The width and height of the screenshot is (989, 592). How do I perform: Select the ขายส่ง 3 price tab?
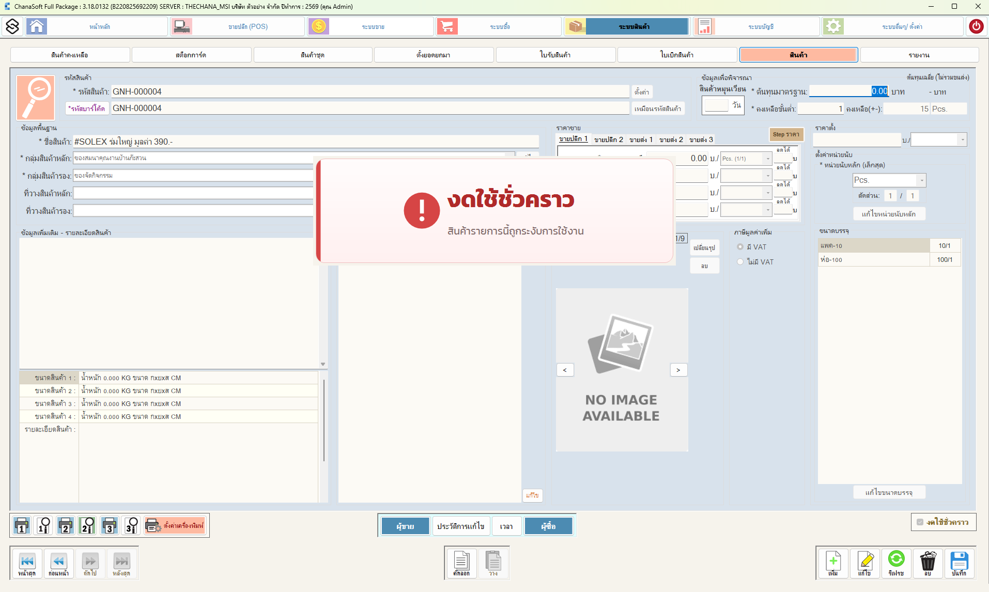click(x=701, y=139)
